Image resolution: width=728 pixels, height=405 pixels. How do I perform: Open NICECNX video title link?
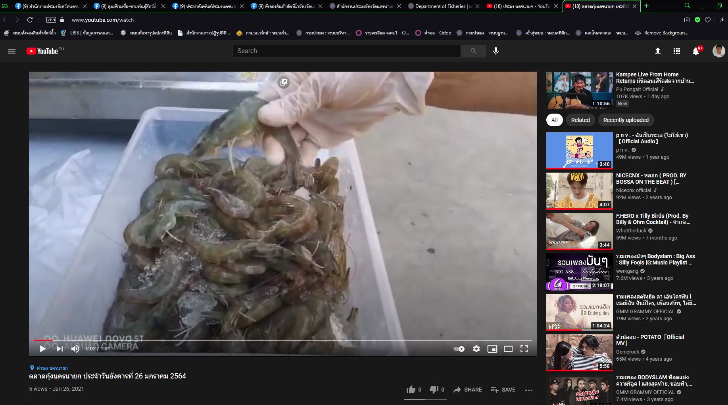click(x=651, y=179)
